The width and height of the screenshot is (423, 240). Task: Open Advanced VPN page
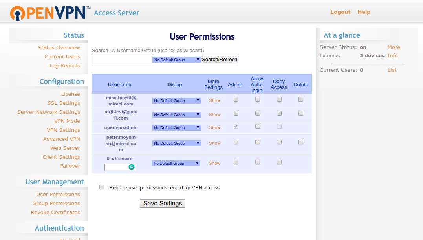click(62, 139)
